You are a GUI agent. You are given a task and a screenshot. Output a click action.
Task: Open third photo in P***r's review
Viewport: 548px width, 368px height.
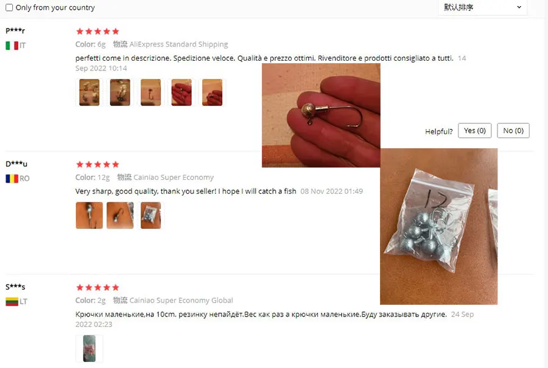click(150, 92)
